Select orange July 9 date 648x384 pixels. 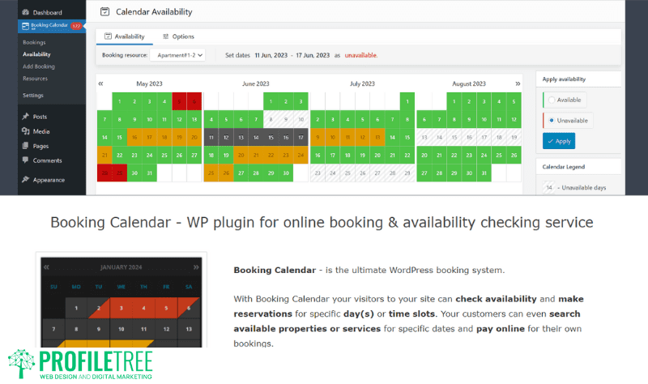pyautogui.click(x=318, y=137)
